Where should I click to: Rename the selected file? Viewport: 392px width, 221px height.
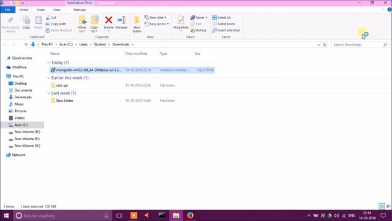tap(121, 23)
